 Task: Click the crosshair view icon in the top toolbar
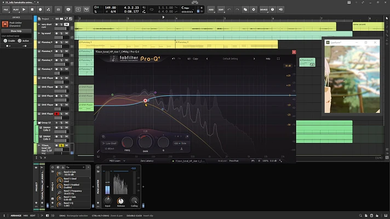pyautogui.click(x=78, y=9)
